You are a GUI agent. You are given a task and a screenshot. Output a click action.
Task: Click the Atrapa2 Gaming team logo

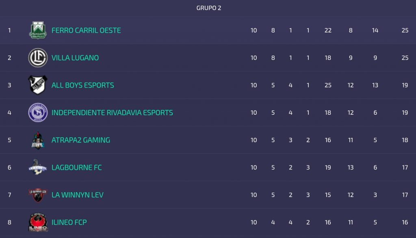click(38, 140)
